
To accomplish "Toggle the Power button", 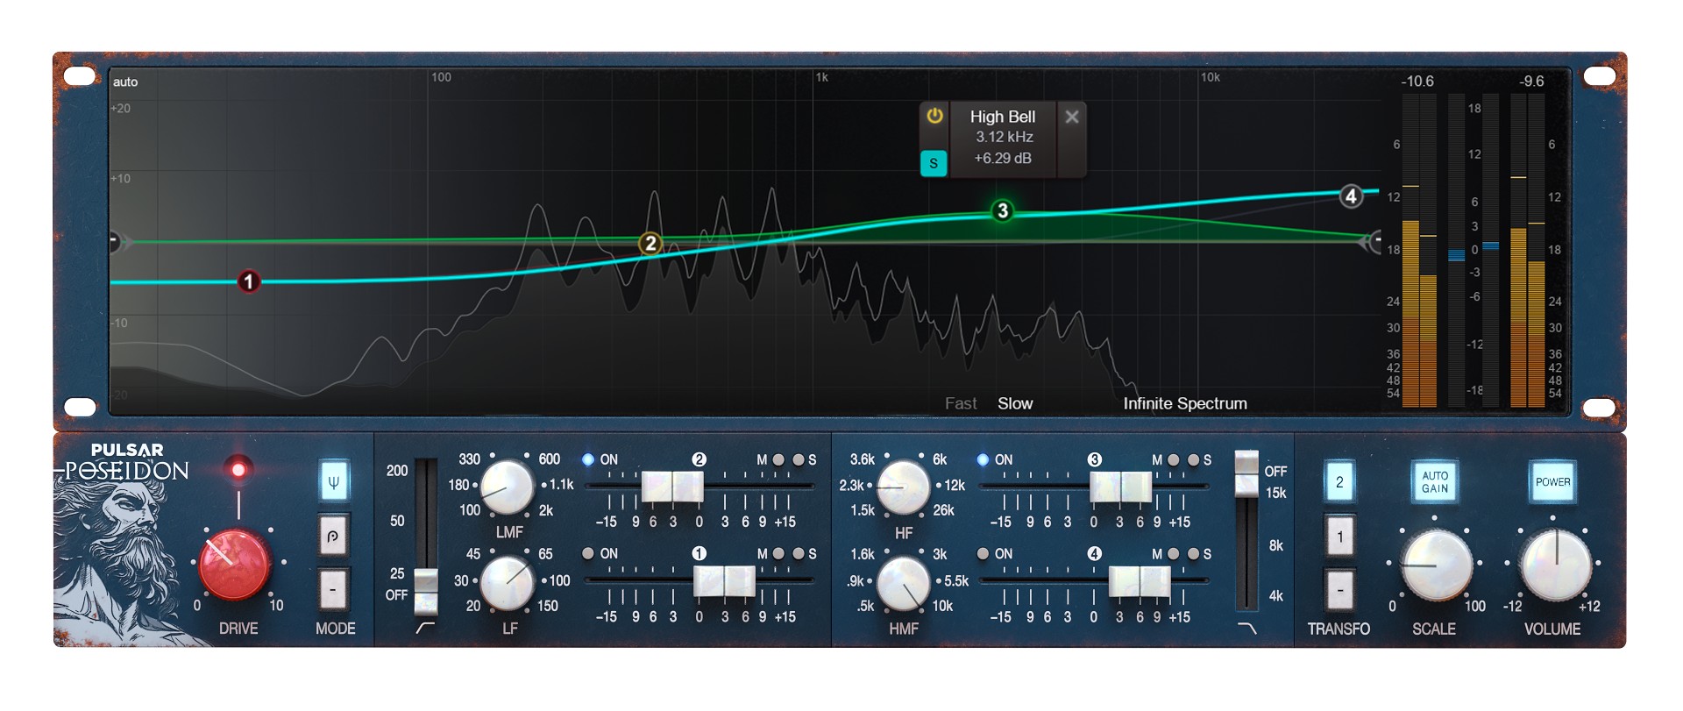I will coord(1552,481).
